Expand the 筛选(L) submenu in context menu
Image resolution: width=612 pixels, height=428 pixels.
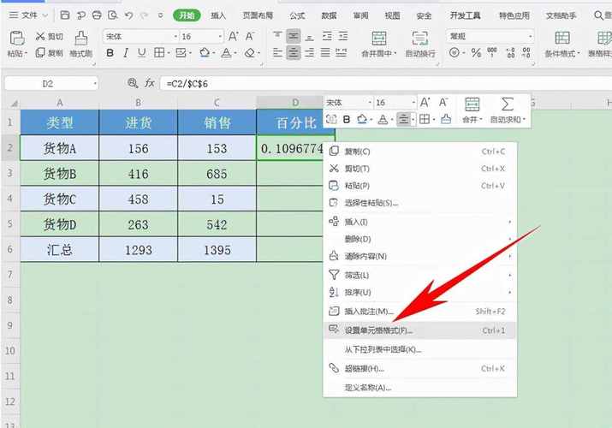420,275
